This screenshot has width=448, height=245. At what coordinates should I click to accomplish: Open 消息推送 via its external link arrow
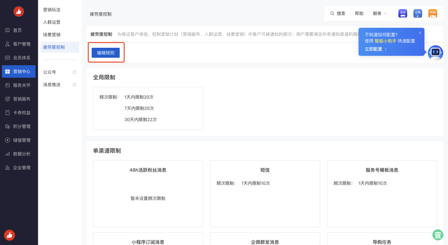click(75, 84)
